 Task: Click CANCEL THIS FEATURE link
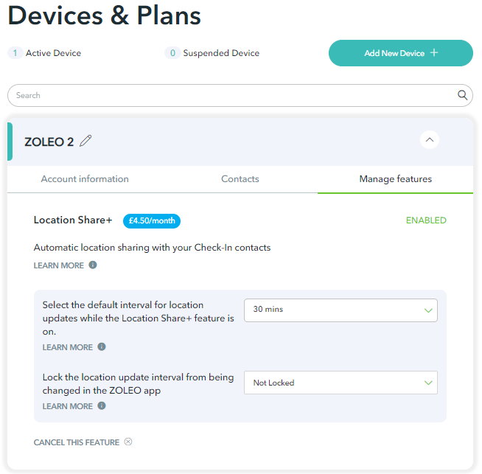click(76, 442)
